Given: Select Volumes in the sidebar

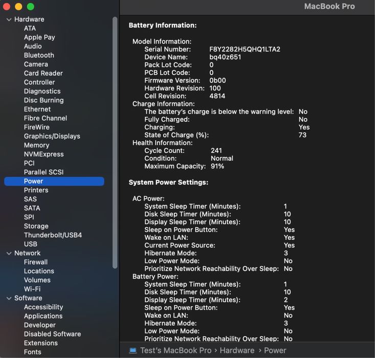Looking at the screenshot, I should [x=37, y=280].
